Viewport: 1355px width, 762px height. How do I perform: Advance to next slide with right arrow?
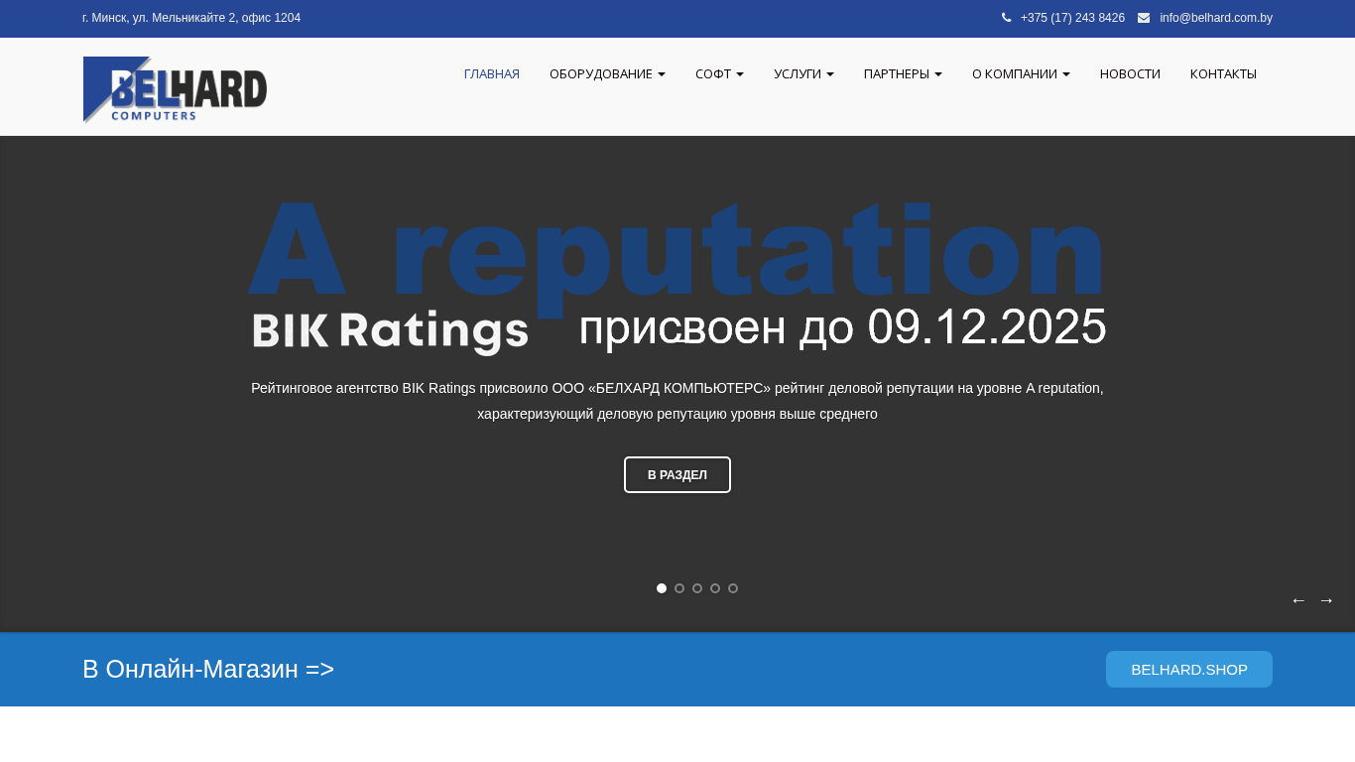[1326, 600]
